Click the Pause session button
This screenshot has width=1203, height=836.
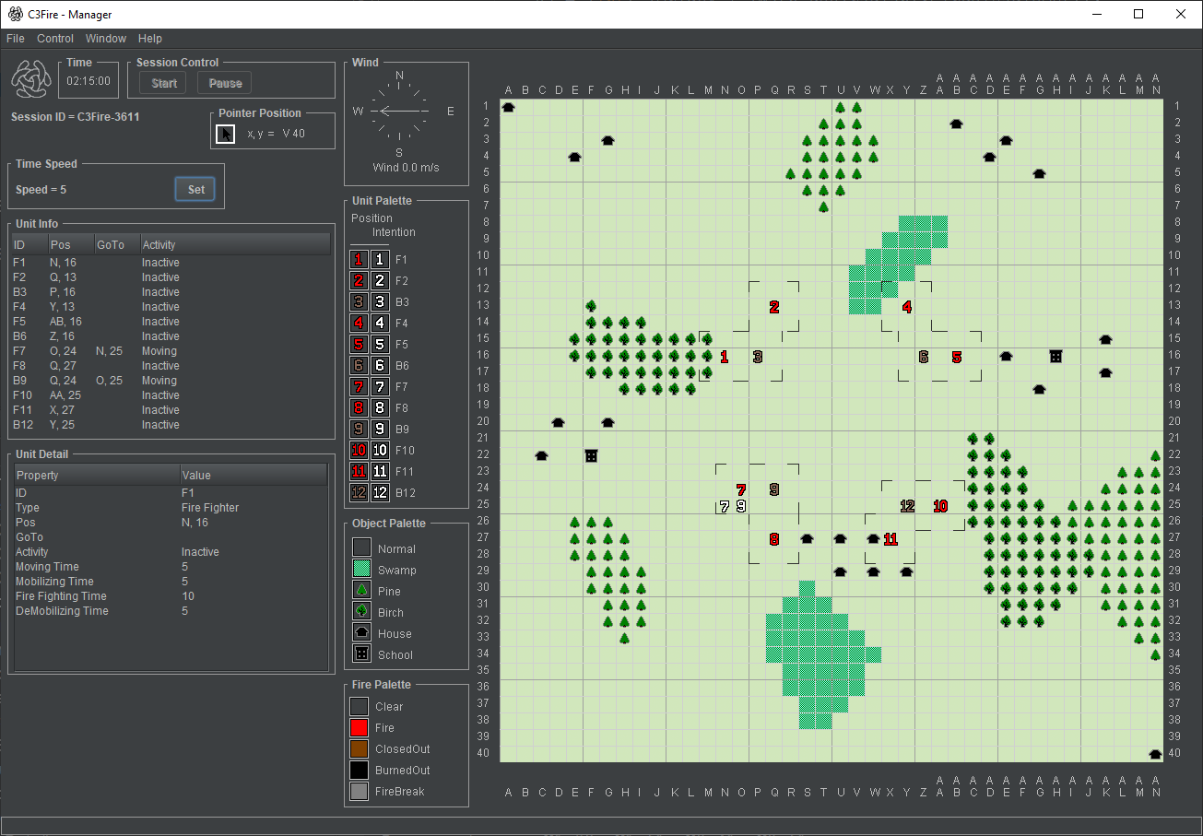pos(225,83)
